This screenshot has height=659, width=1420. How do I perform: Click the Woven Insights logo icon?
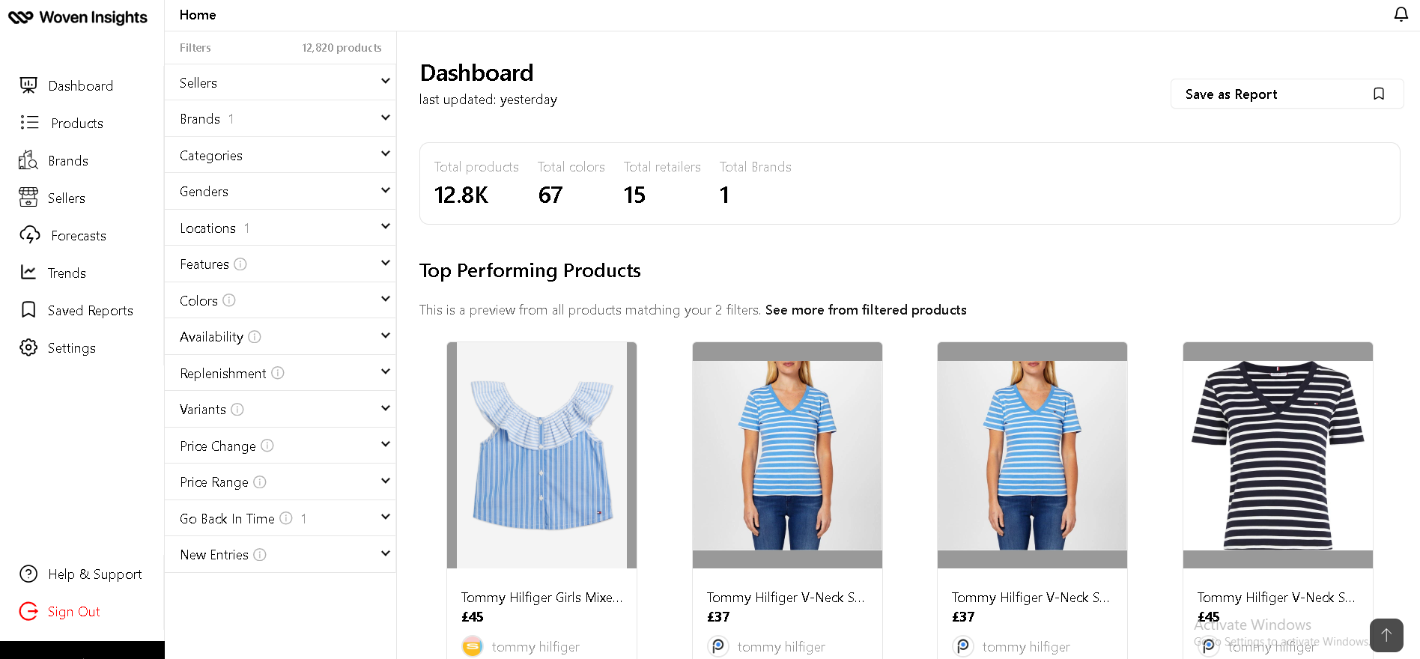coord(20,17)
